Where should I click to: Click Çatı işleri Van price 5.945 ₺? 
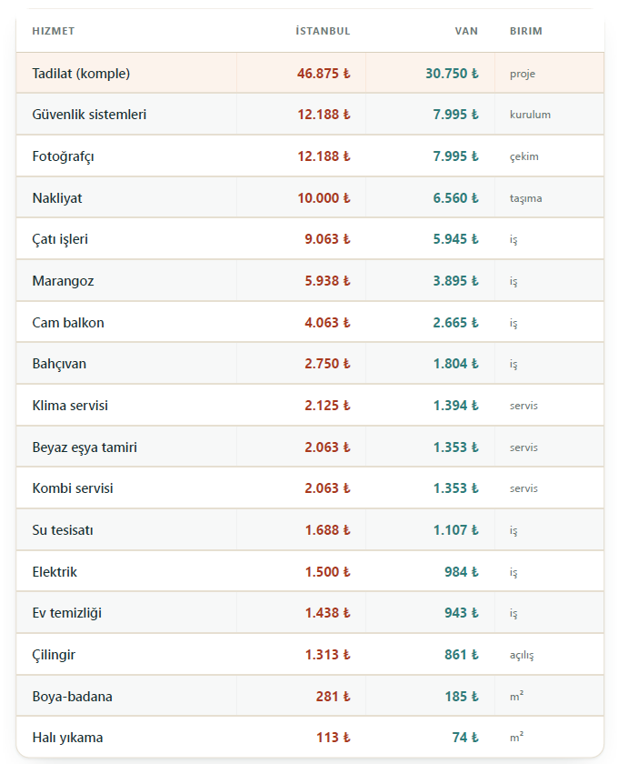pos(456,239)
